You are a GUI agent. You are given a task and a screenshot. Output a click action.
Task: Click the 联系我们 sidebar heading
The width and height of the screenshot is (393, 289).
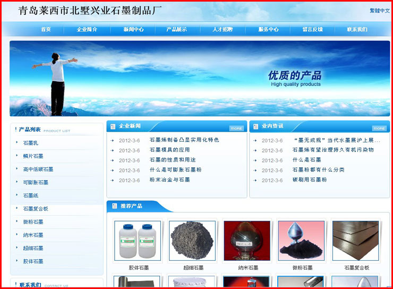30,285
